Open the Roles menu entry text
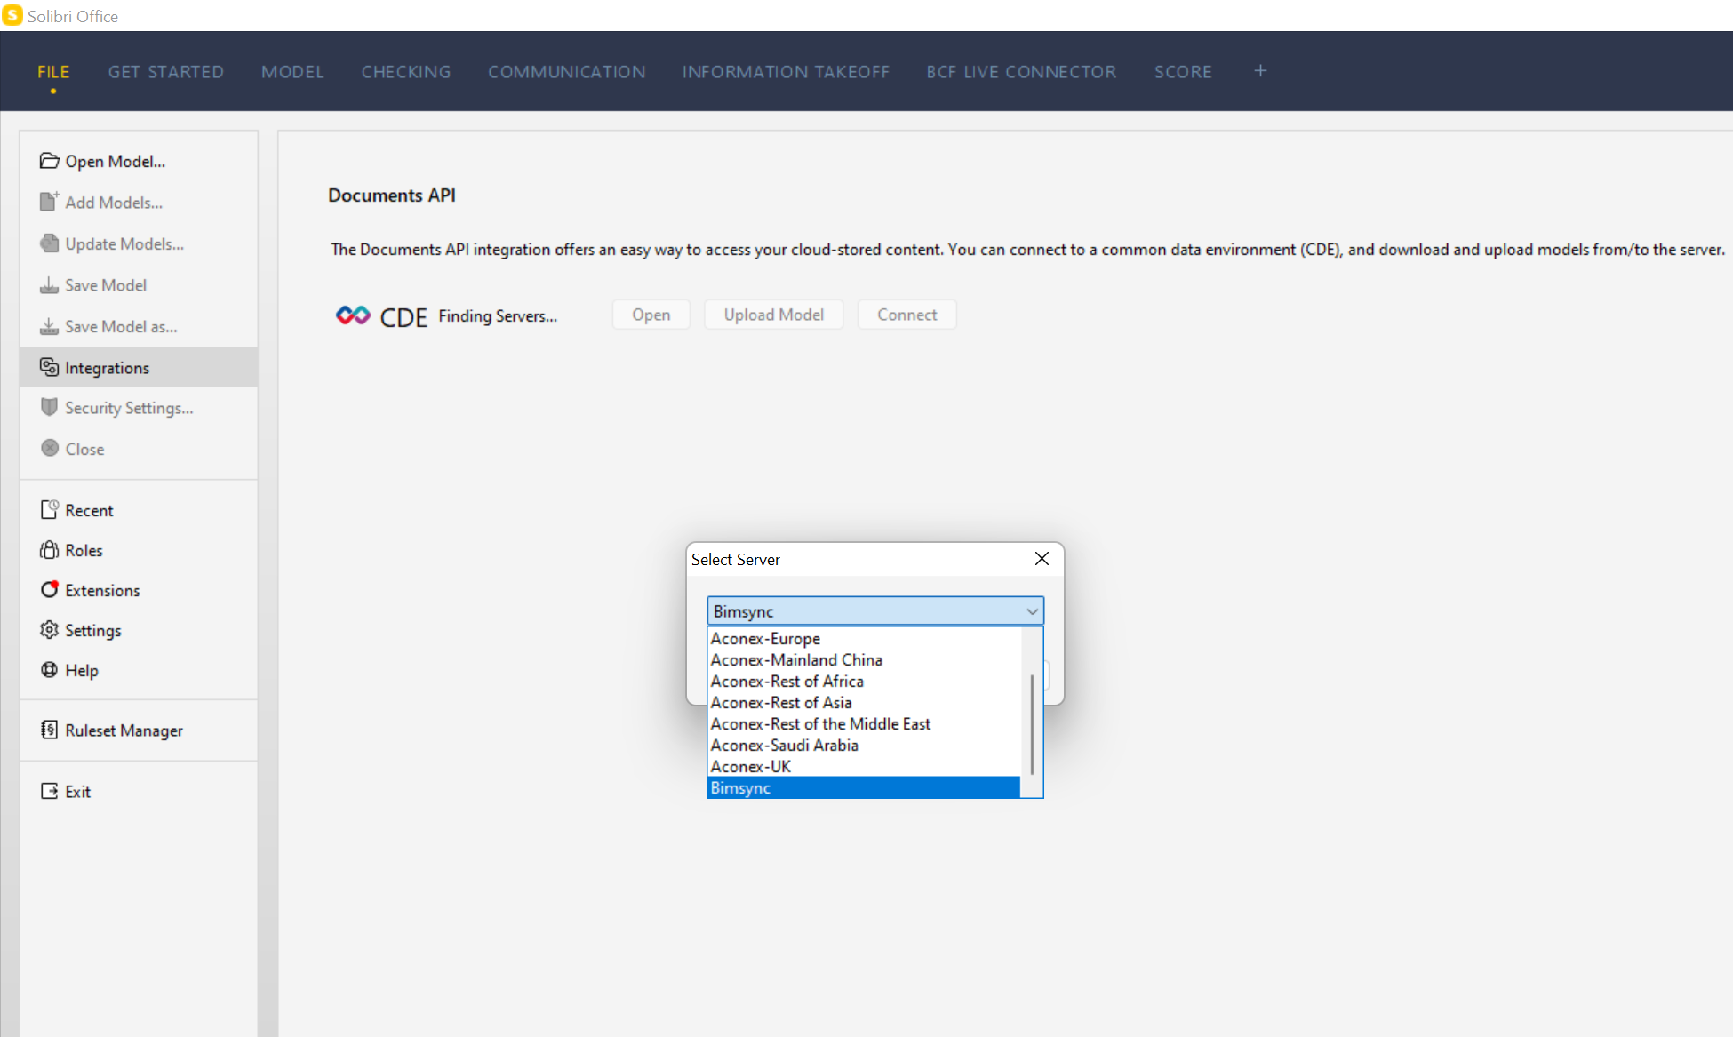 coord(84,550)
